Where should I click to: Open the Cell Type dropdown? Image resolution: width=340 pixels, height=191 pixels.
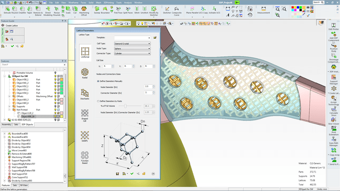point(132,44)
